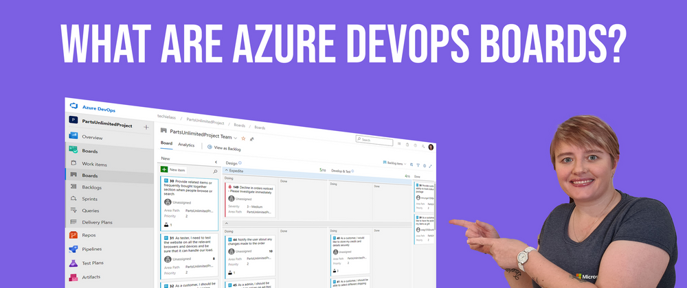Select Sprints in the Boards menu
Screen dimensions: 687x288
[x=89, y=199]
